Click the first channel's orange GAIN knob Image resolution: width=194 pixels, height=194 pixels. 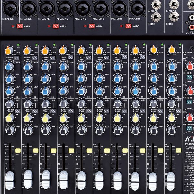pos(9,50)
